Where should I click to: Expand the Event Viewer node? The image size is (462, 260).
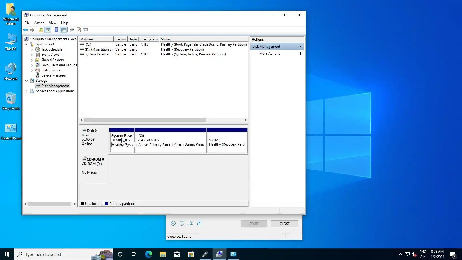(32, 55)
